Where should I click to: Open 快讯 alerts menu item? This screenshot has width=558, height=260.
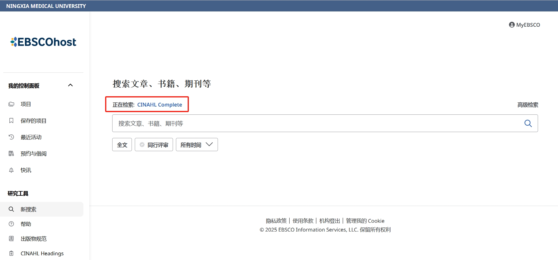tap(26, 170)
